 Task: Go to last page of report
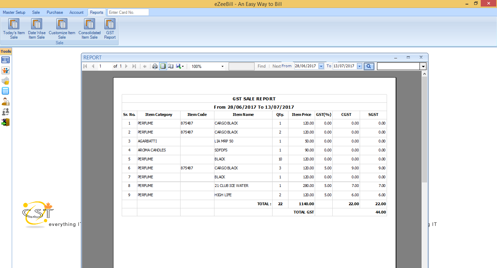click(x=134, y=66)
